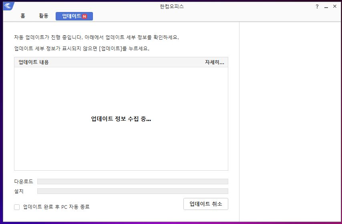Click the 설치 progress bar
This screenshot has width=342, height=224.
point(133,191)
